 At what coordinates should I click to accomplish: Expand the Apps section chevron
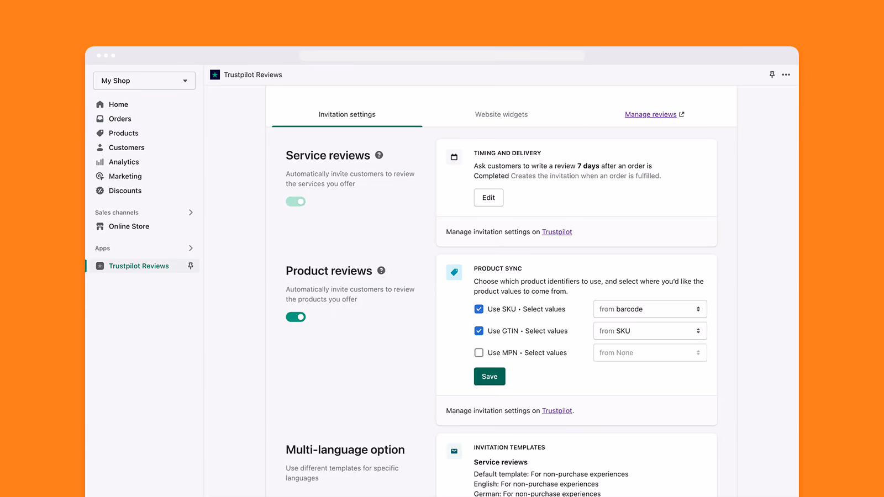(x=191, y=248)
